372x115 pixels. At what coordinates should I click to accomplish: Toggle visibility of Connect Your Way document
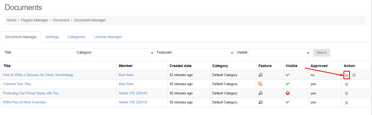pos(288,84)
